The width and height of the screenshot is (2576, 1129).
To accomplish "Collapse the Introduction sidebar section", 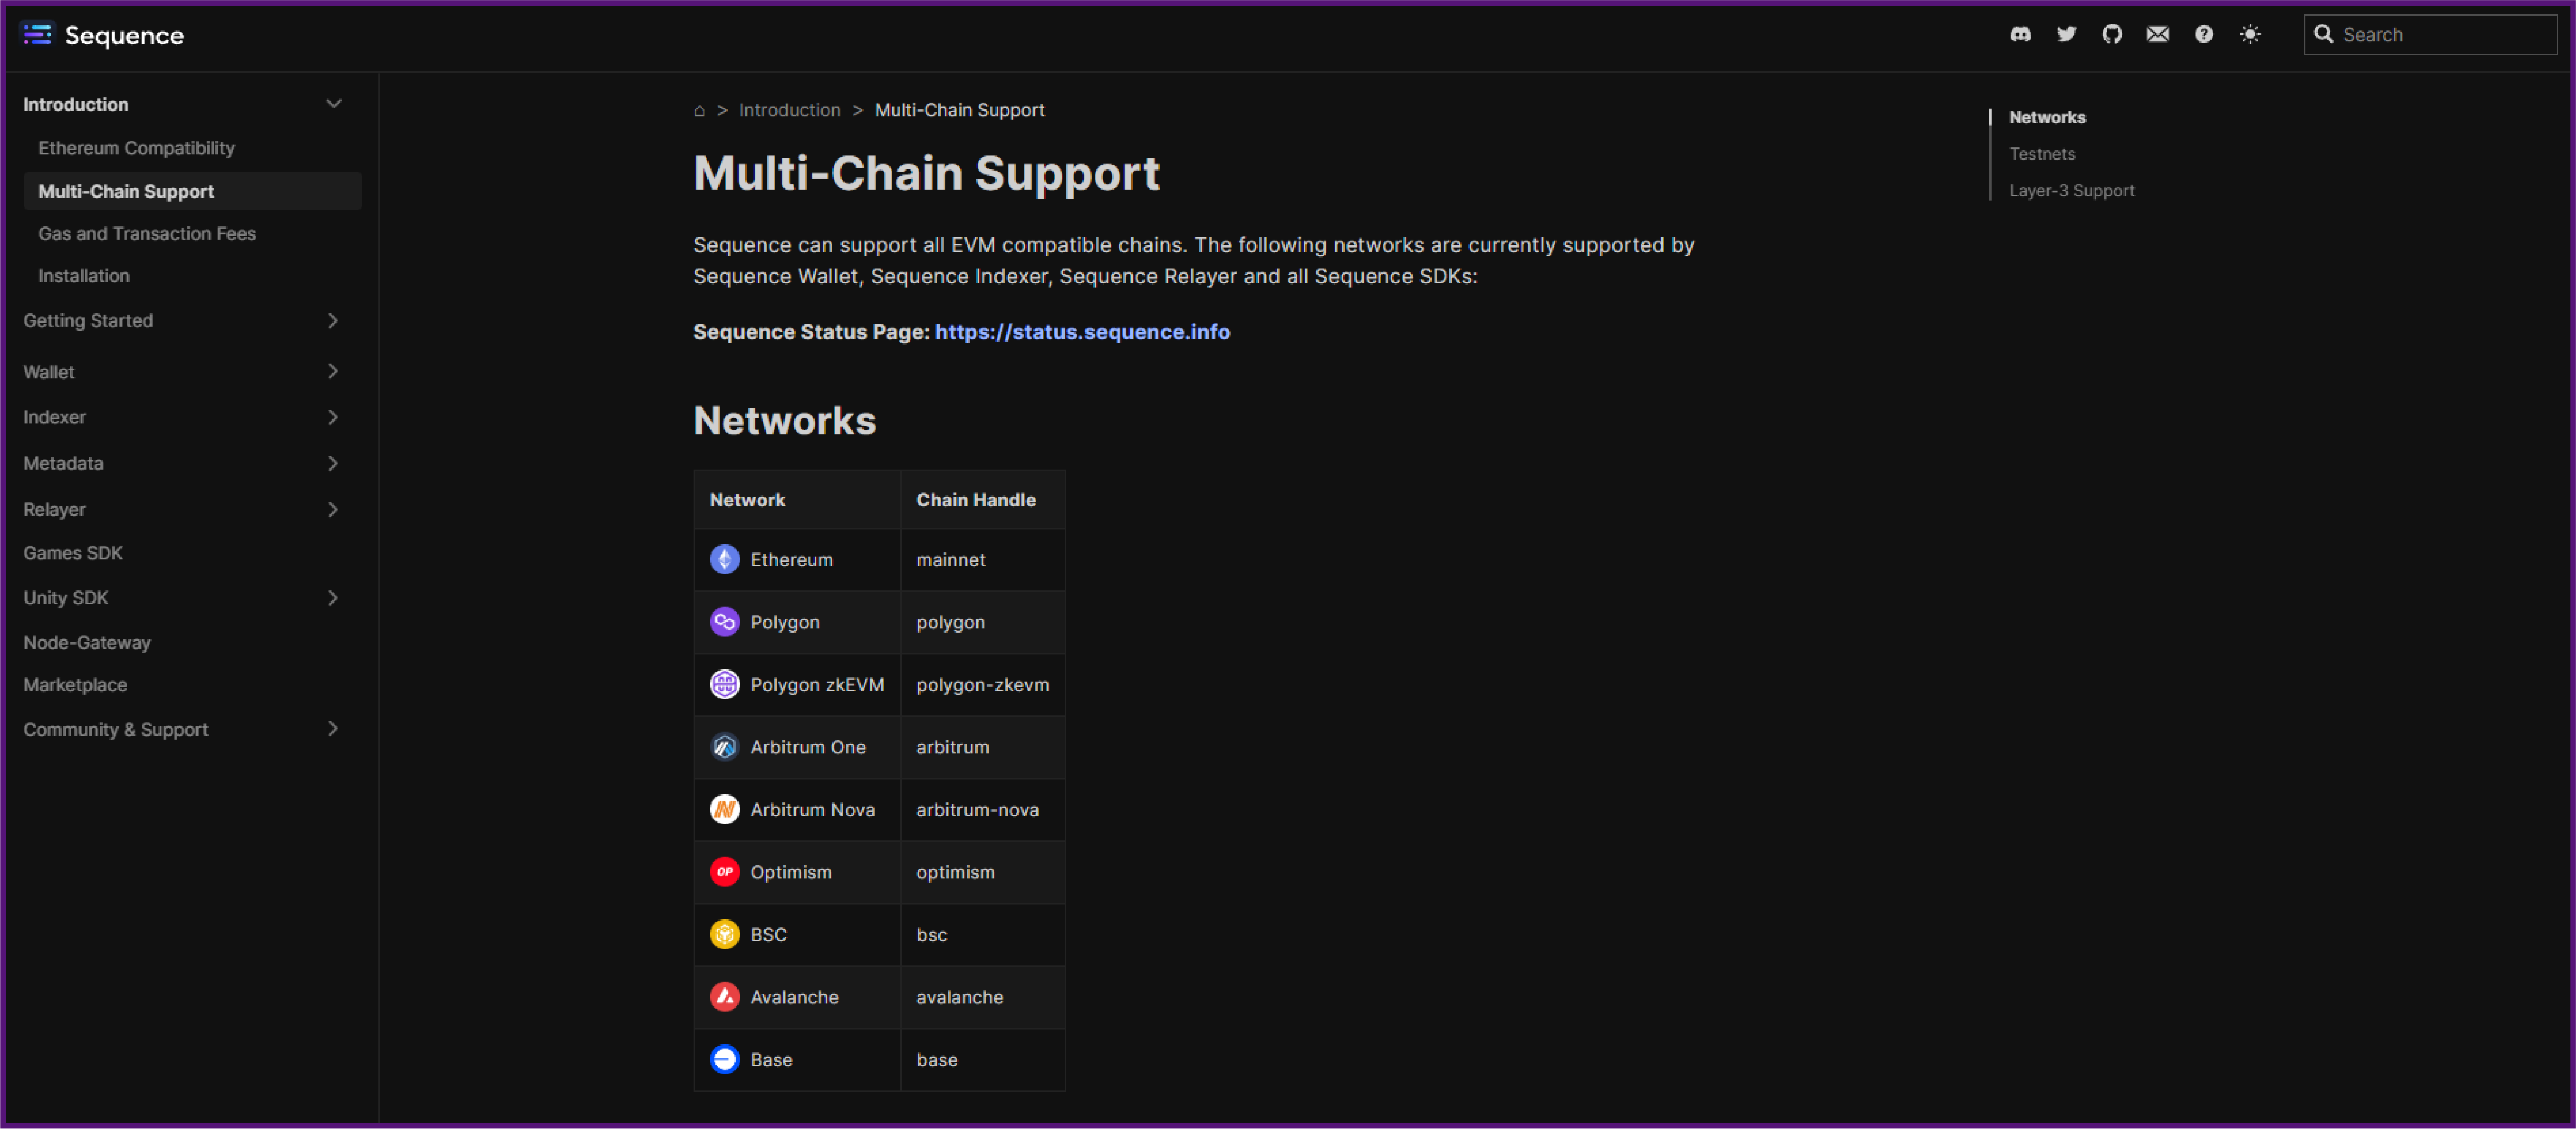I will coord(334,104).
